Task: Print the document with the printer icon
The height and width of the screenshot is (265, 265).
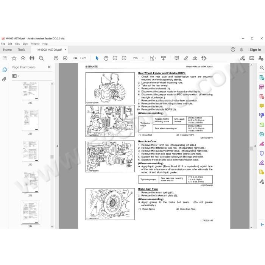Action: click(32, 58)
